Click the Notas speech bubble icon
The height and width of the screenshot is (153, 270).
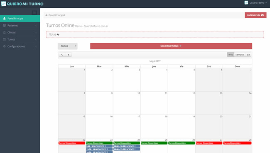(58, 34)
